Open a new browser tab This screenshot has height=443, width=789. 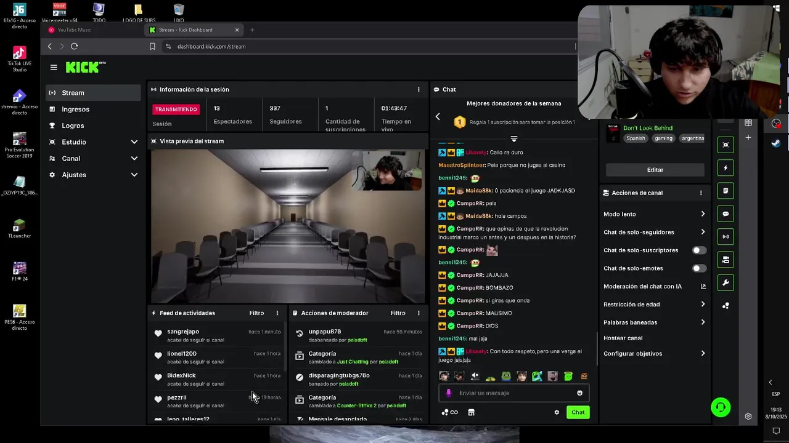coord(252,30)
